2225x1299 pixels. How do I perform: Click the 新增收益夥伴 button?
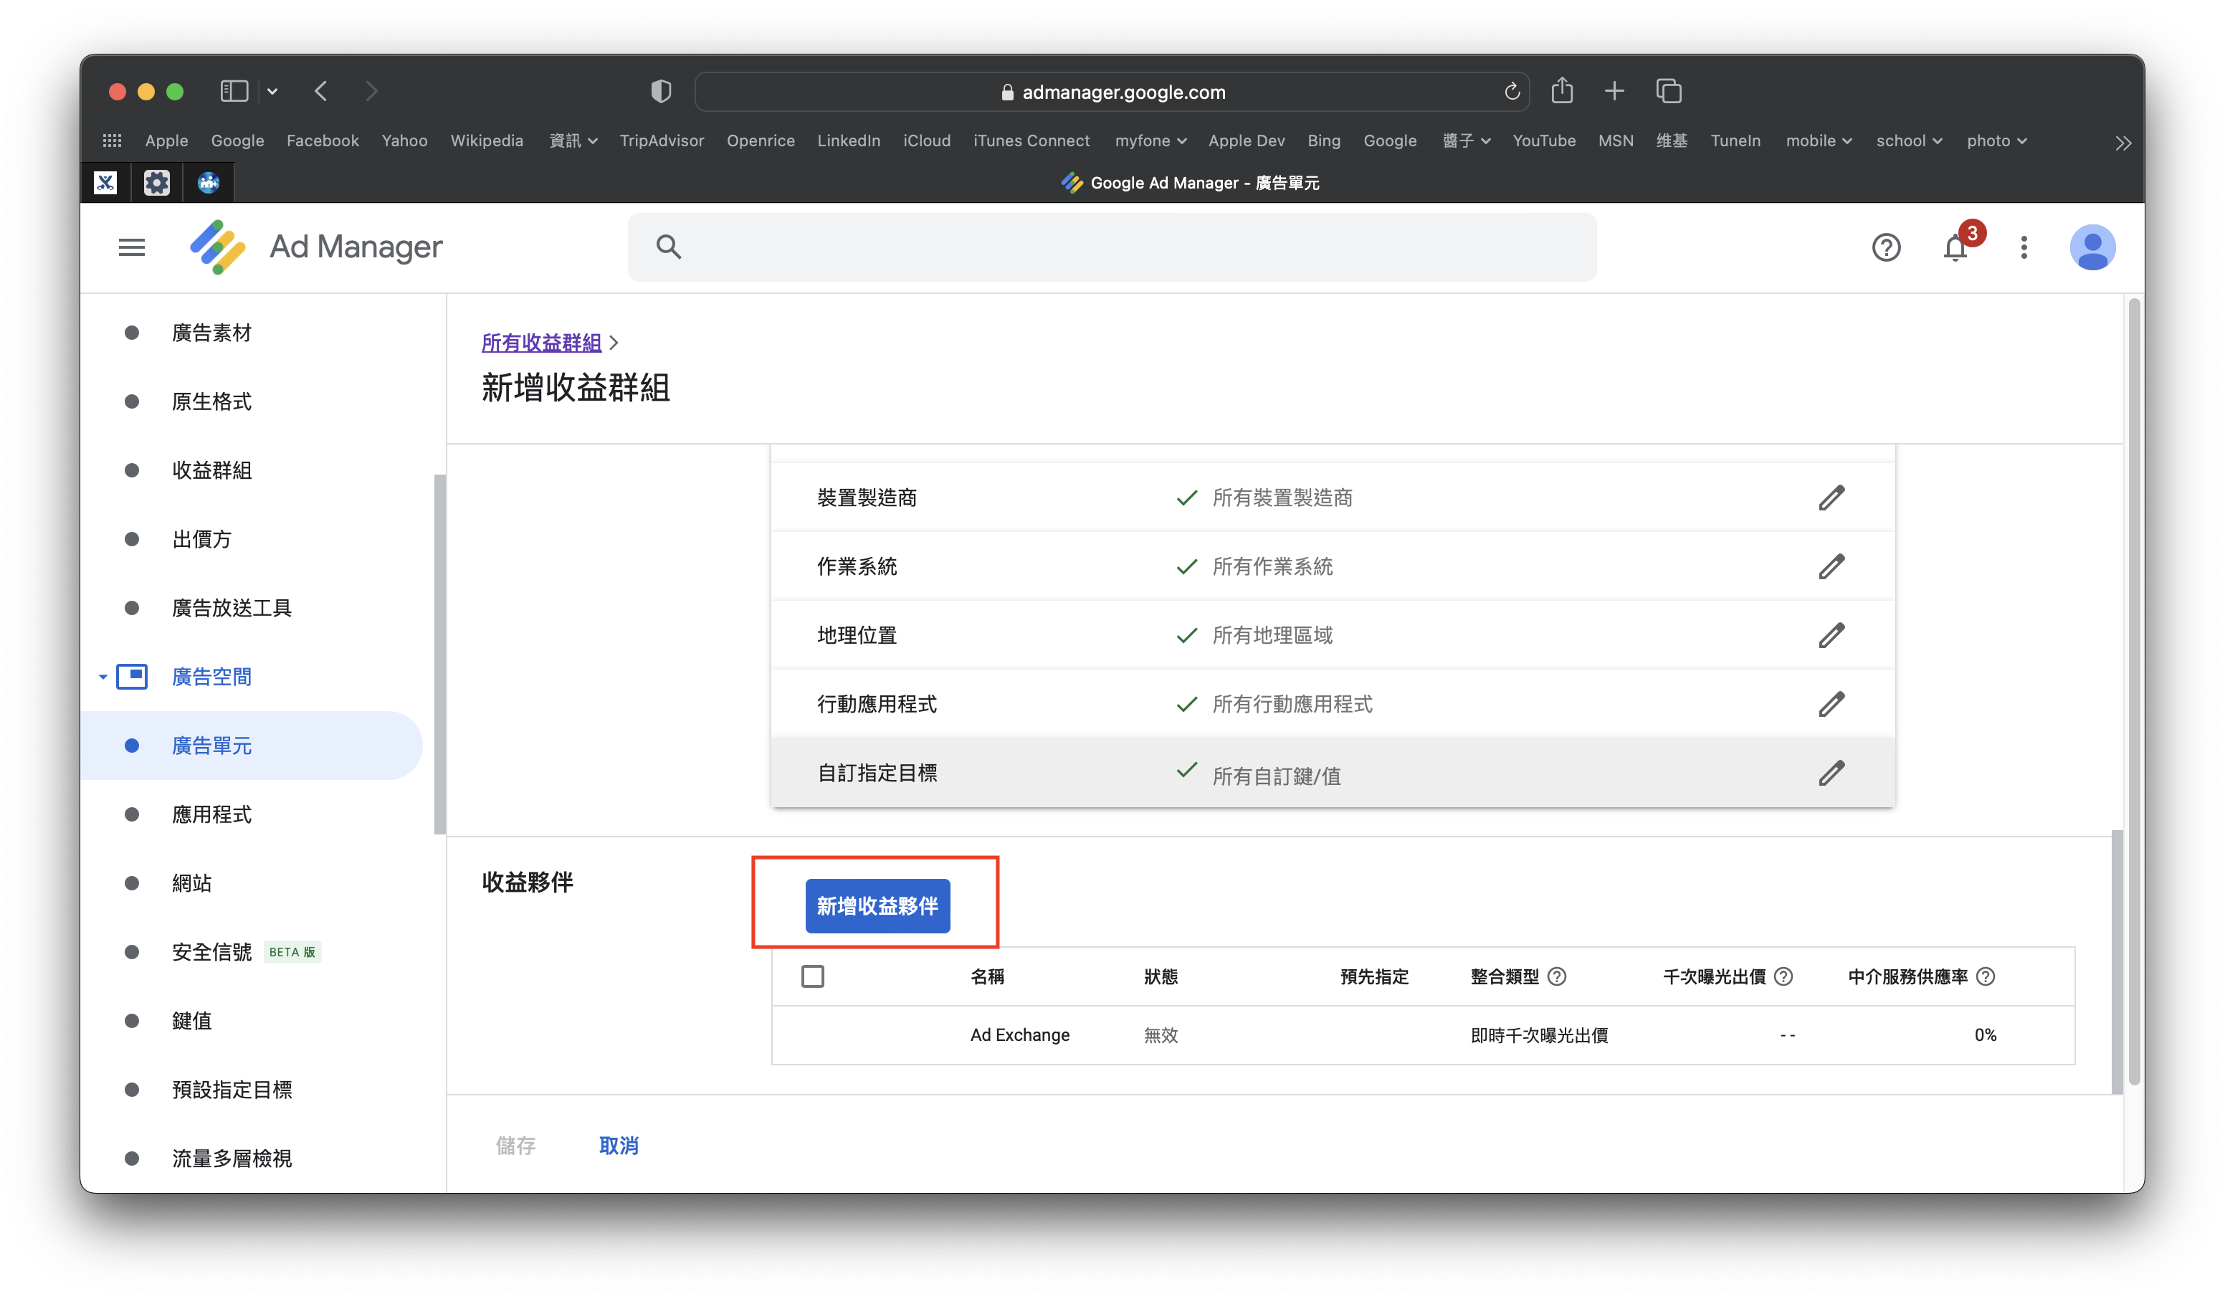click(877, 906)
